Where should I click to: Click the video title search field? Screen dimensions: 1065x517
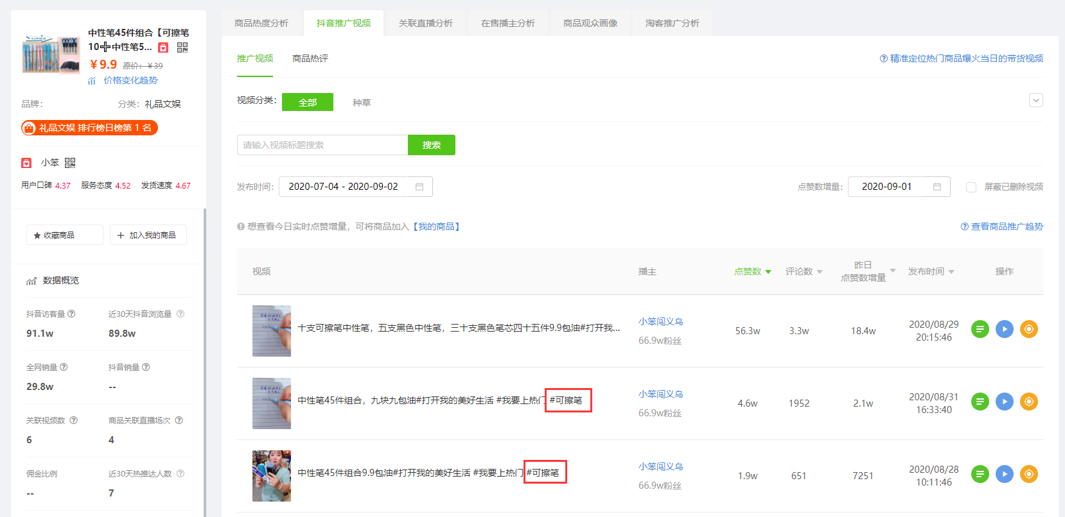(x=322, y=145)
